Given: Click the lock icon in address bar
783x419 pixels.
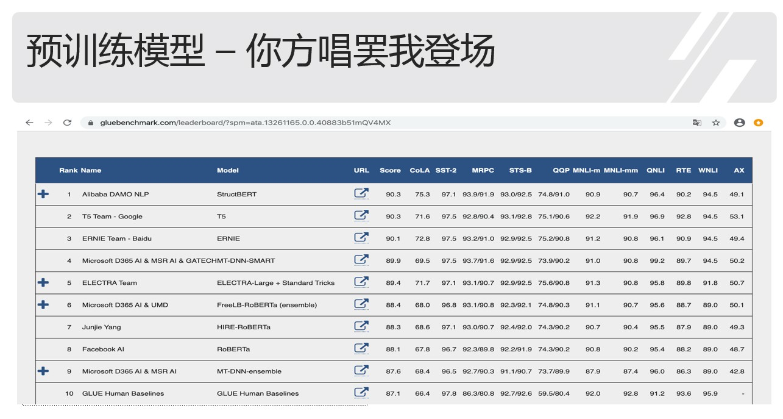Looking at the screenshot, I should 91,123.
